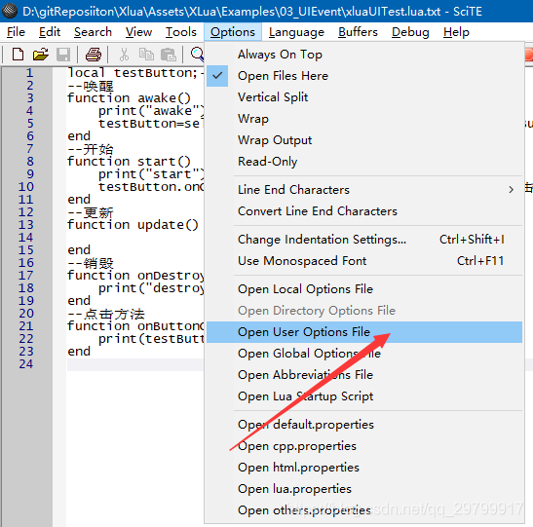Select Open Global Options File
The width and height of the screenshot is (533, 527).
(364, 354)
